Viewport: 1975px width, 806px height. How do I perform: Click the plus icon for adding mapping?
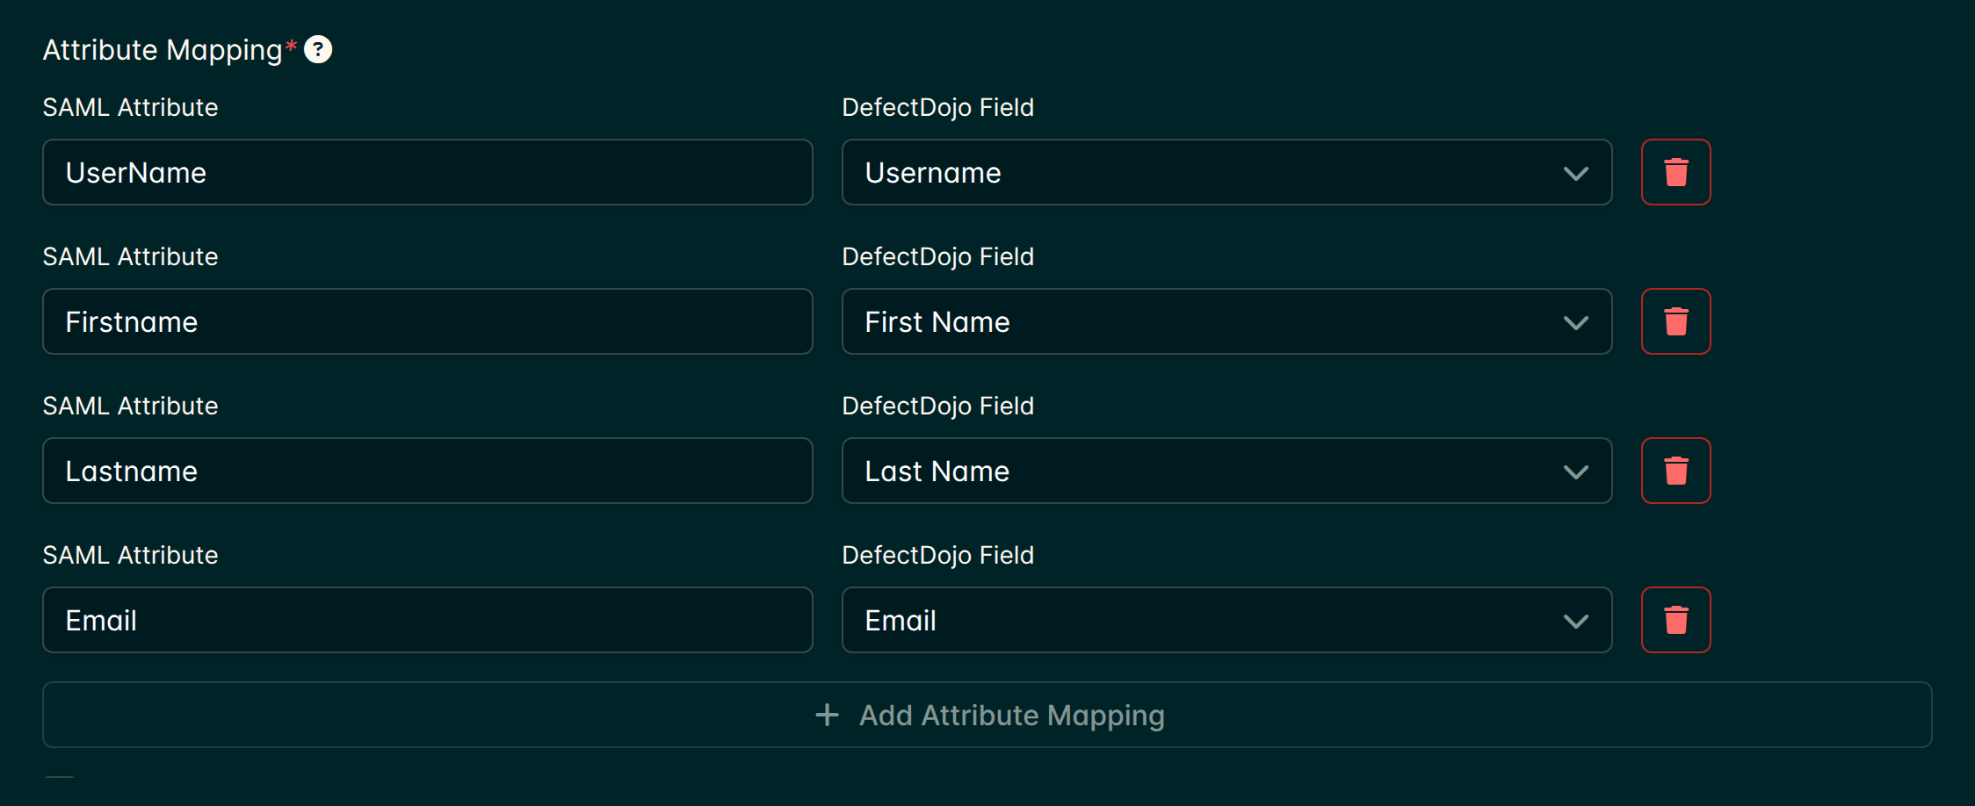tap(827, 715)
